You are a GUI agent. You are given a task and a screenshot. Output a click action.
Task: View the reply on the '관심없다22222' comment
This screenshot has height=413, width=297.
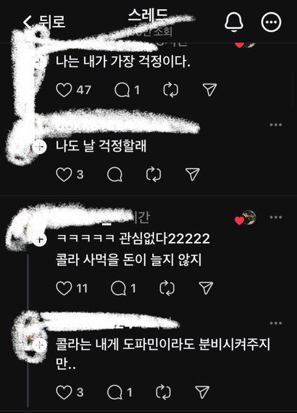pos(118,288)
